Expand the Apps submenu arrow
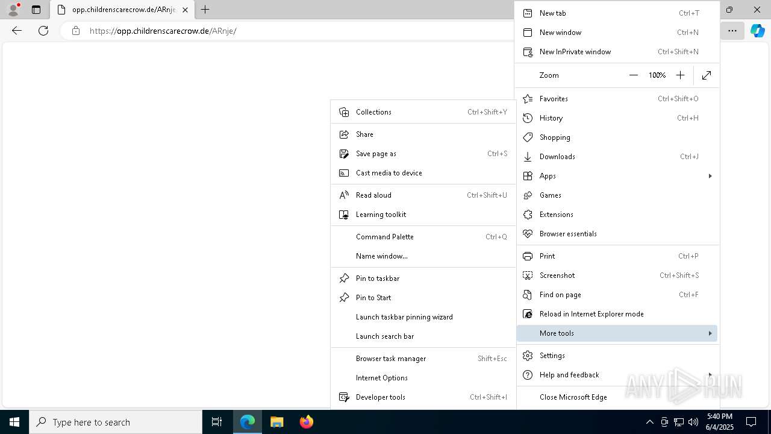771x434 pixels. [x=710, y=176]
